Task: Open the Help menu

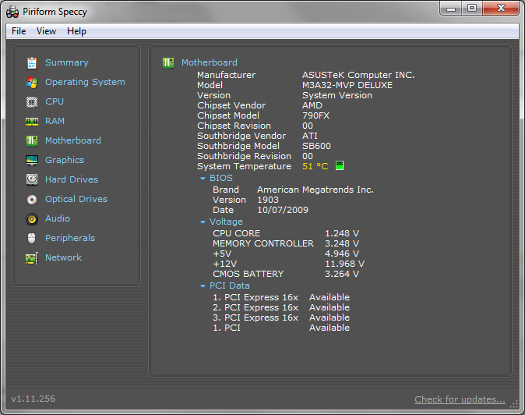Action: click(76, 31)
